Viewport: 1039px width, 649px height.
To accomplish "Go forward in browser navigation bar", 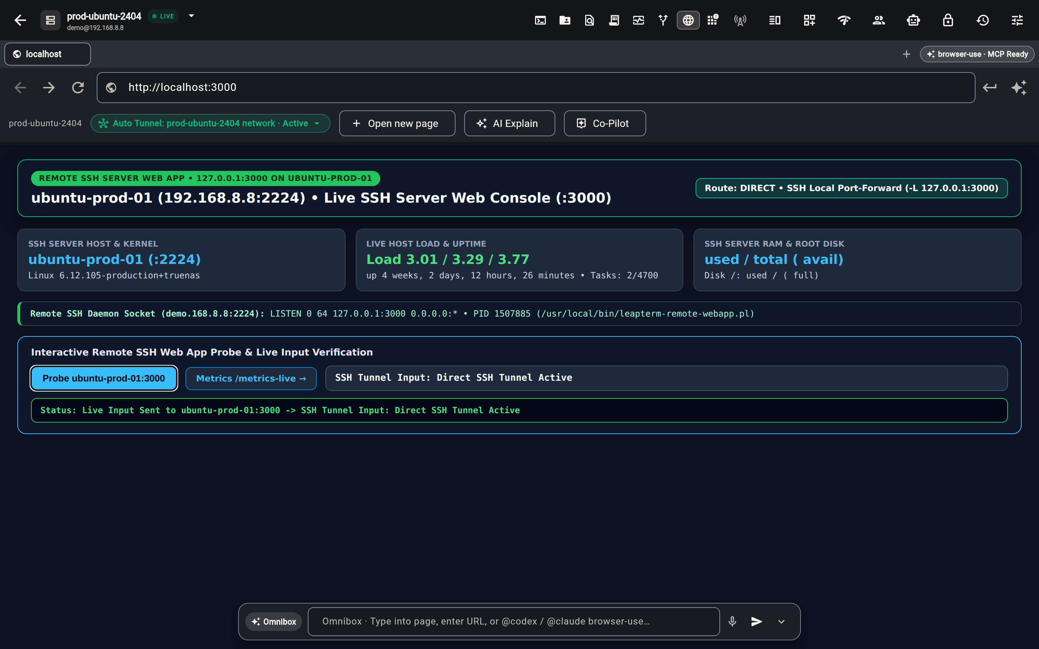I will coord(49,88).
